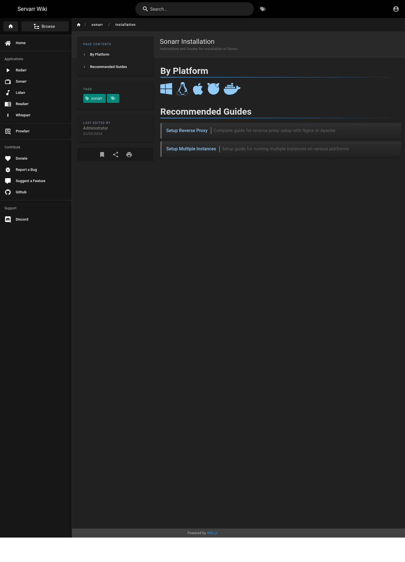Click the breadcrumb home icon
This screenshot has height=562, width=405.
pos(79,25)
